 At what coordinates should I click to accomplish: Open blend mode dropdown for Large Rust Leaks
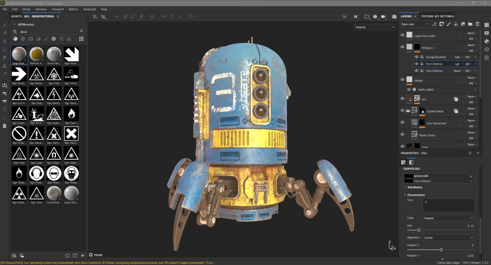tap(472, 33)
